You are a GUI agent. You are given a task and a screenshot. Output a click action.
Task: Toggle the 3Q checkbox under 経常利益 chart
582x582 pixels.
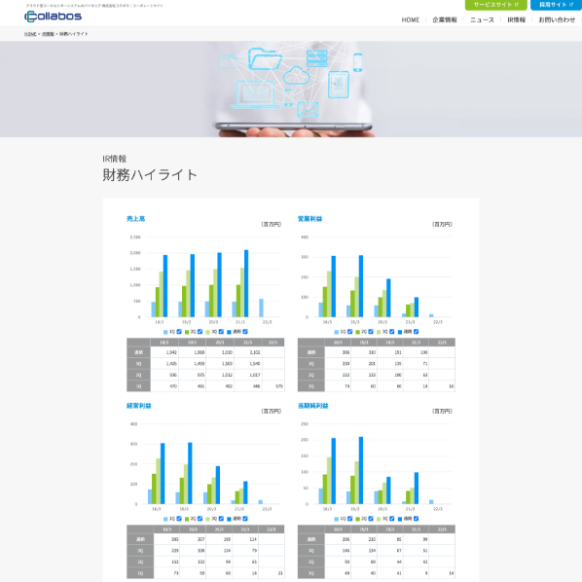coord(221,519)
